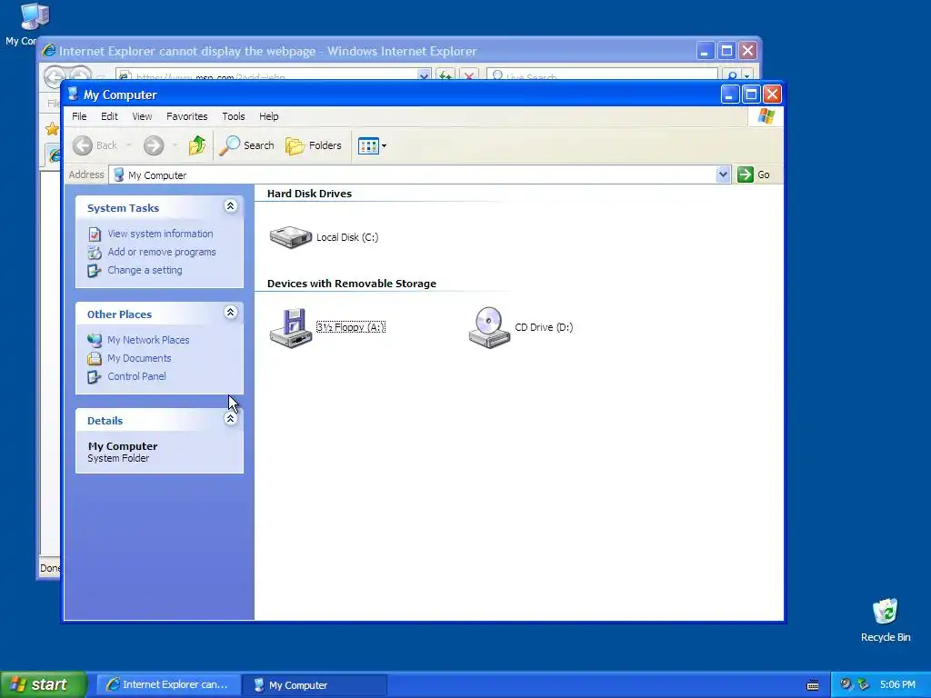This screenshot has width=931, height=698.
Task: Select the Local Disk (C:) drive icon
Action: pyautogui.click(x=290, y=237)
